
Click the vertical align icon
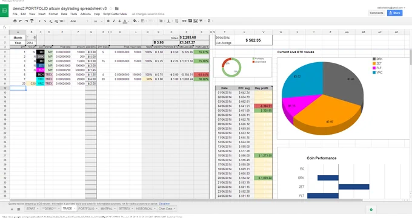pyautogui.click(x=168, y=21)
